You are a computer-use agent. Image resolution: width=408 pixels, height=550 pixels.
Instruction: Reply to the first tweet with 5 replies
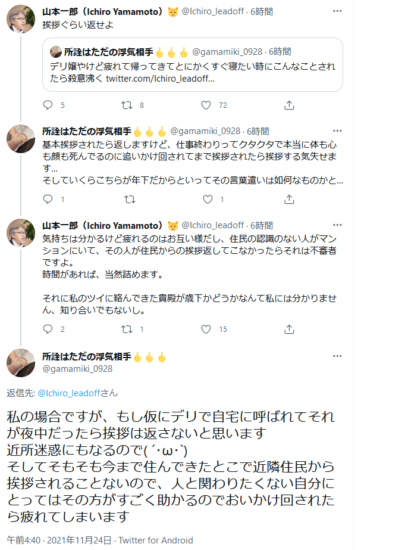pos(49,105)
